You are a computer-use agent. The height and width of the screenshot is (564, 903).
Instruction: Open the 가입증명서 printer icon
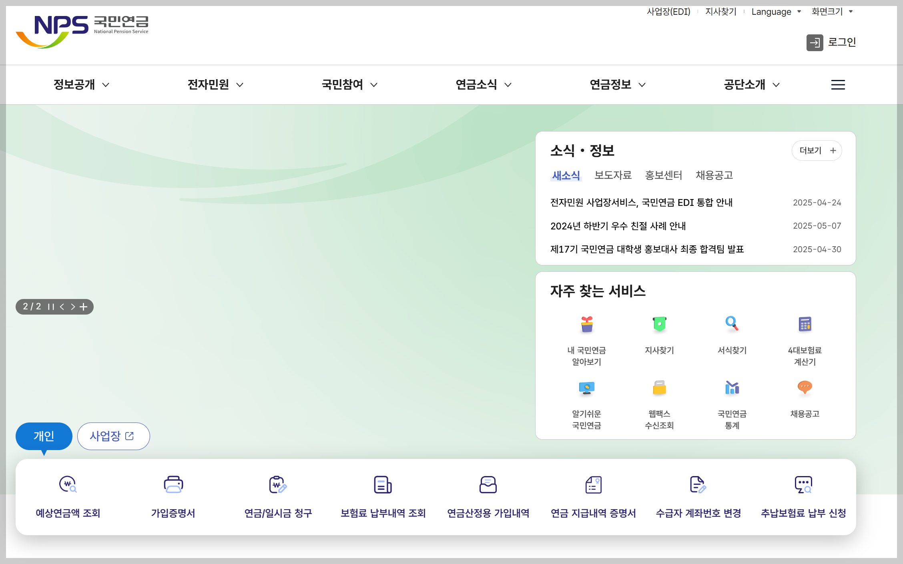pos(173,484)
